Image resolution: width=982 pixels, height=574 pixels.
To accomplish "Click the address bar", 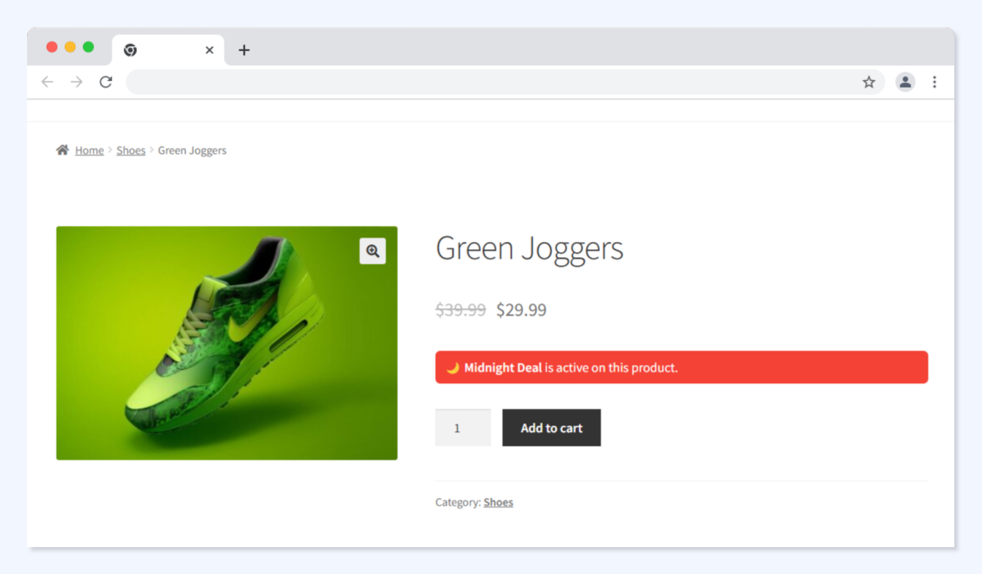I will (488, 82).
